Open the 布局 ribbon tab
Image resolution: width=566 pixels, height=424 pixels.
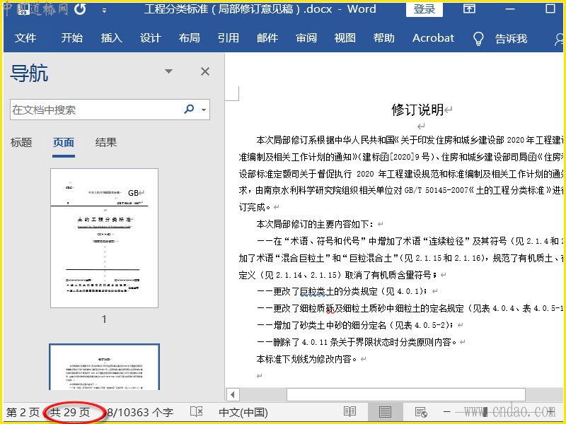click(x=189, y=38)
